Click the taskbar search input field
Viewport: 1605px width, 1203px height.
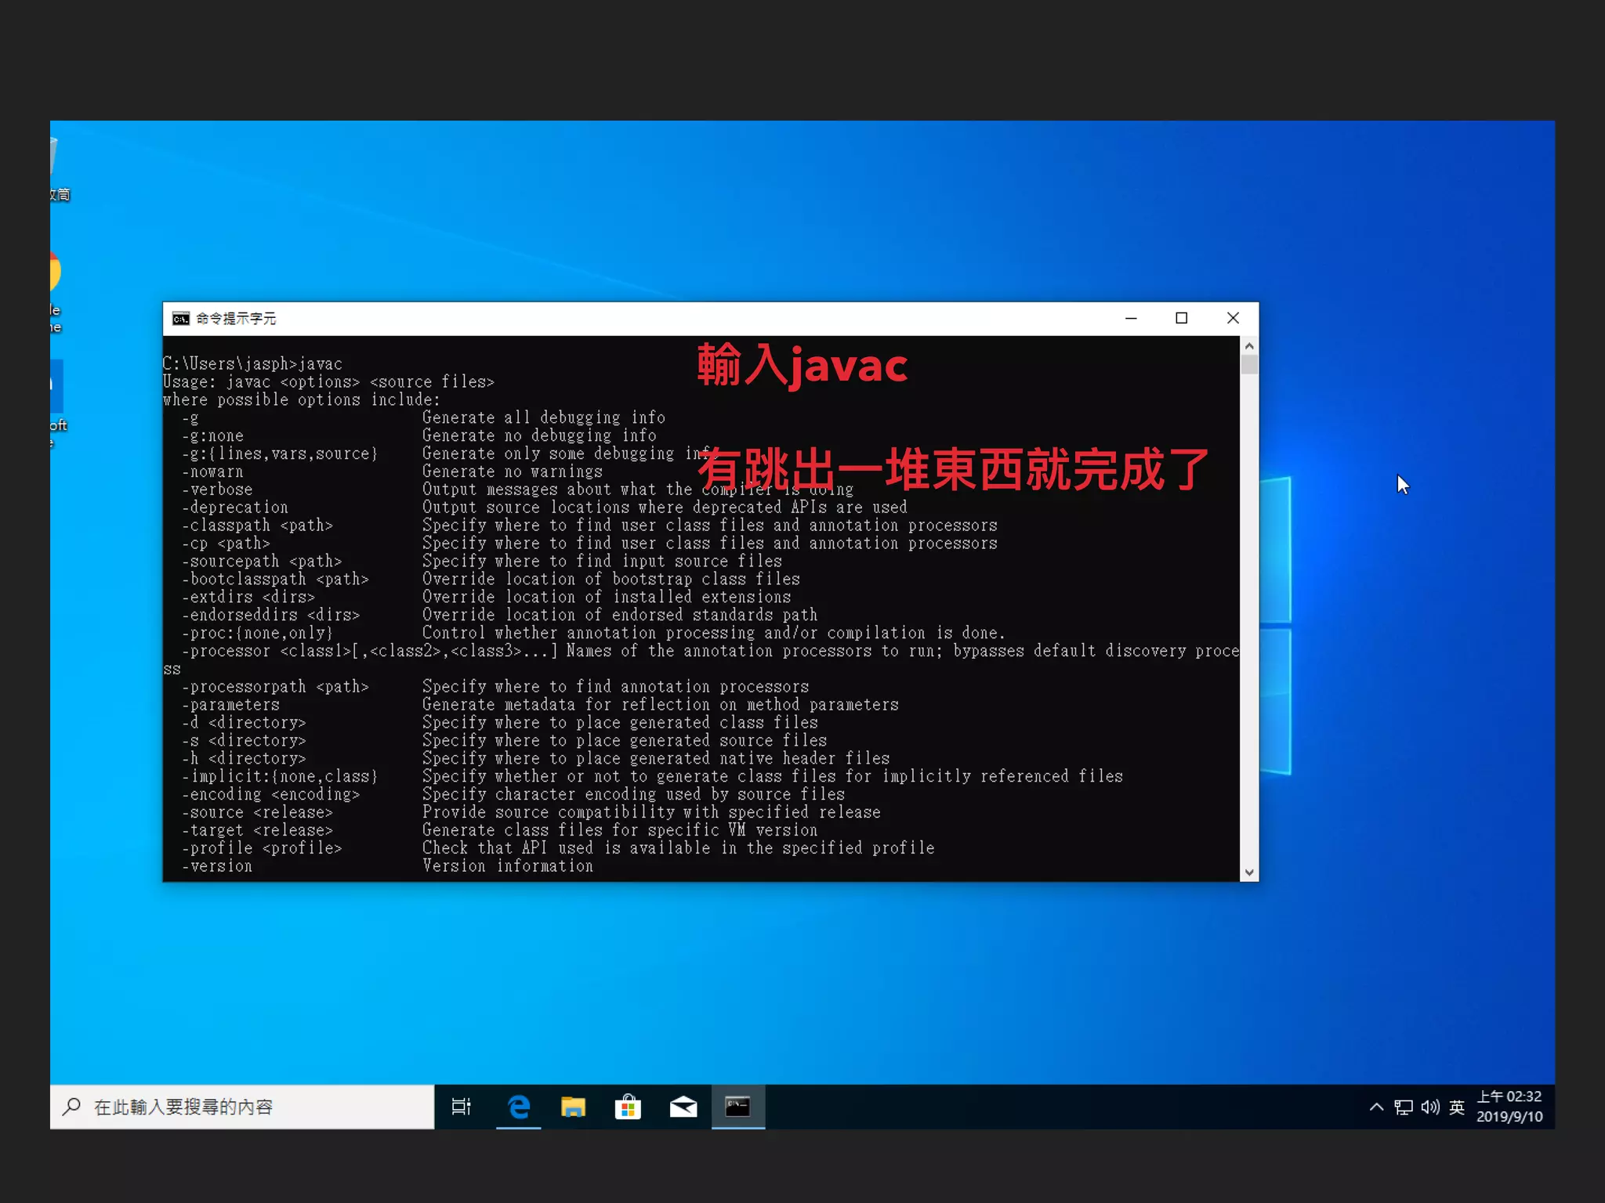tap(242, 1107)
